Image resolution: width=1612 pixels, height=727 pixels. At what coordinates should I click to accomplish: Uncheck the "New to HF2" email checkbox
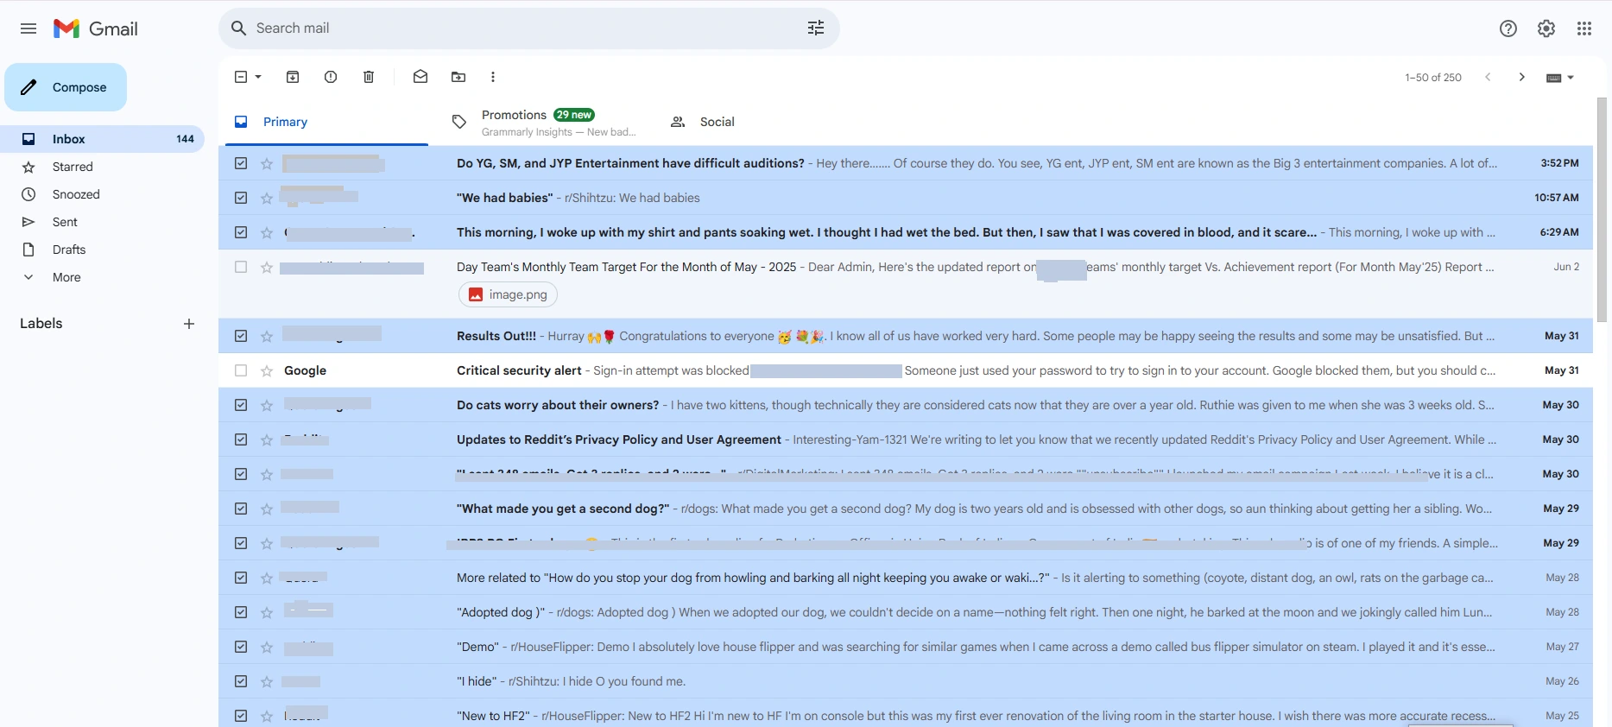[x=241, y=716]
